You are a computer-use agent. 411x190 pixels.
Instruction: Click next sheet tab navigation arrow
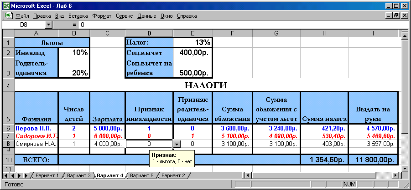click(20, 175)
